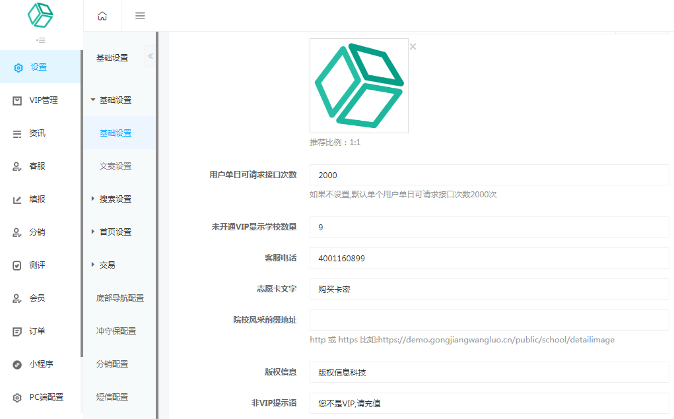
Task: Collapse the main sidebar with indent icon
Action: (40, 40)
